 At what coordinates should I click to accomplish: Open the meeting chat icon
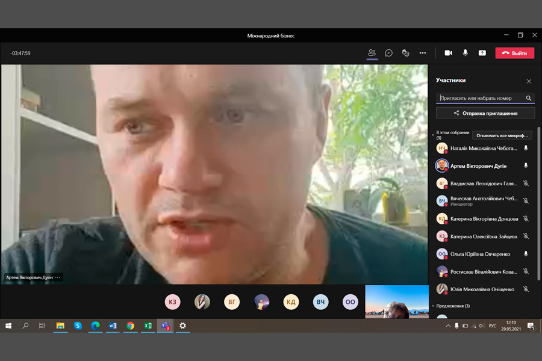coord(389,53)
